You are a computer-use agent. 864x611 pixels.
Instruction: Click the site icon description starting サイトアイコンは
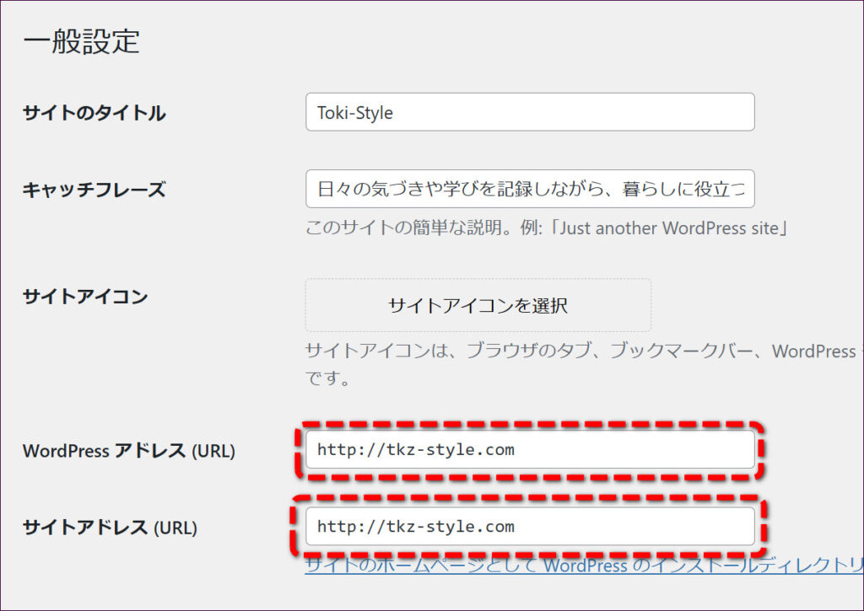tap(582, 351)
